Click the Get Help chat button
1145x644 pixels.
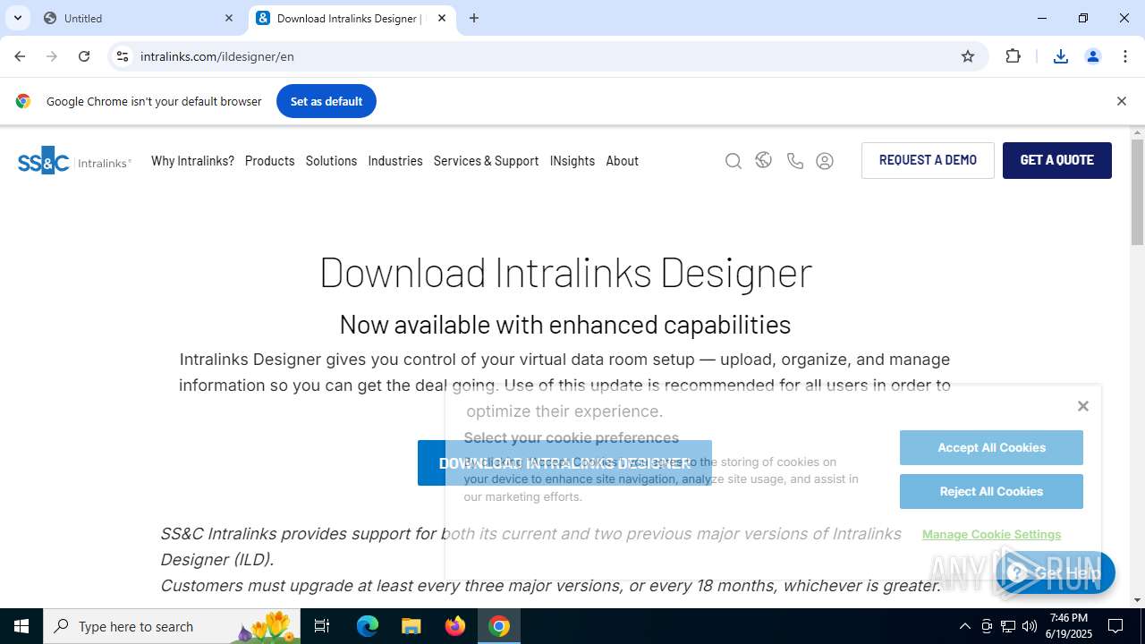(x=1056, y=572)
